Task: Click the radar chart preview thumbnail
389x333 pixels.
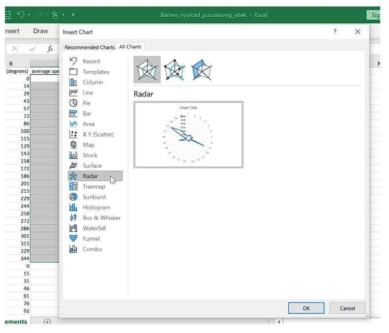Action: coord(188,134)
